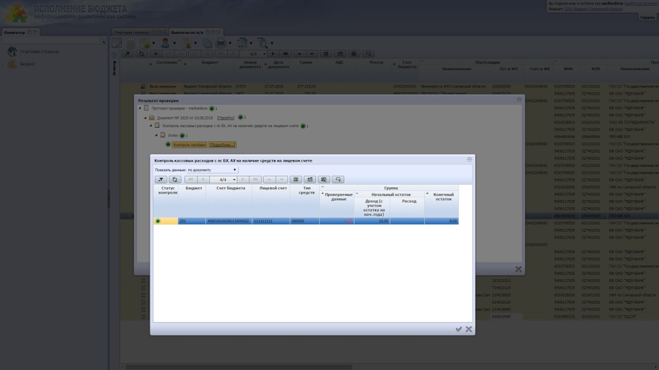Click the green status indicator in the result row

click(x=158, y=221)
